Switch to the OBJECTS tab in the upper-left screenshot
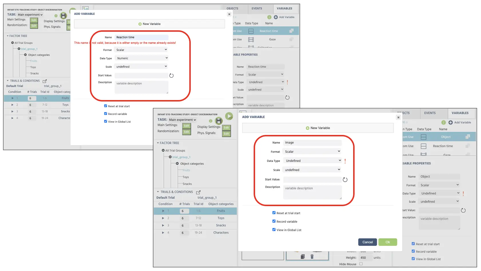The height and width of the screenshot is (271, 481). [232, 9]
